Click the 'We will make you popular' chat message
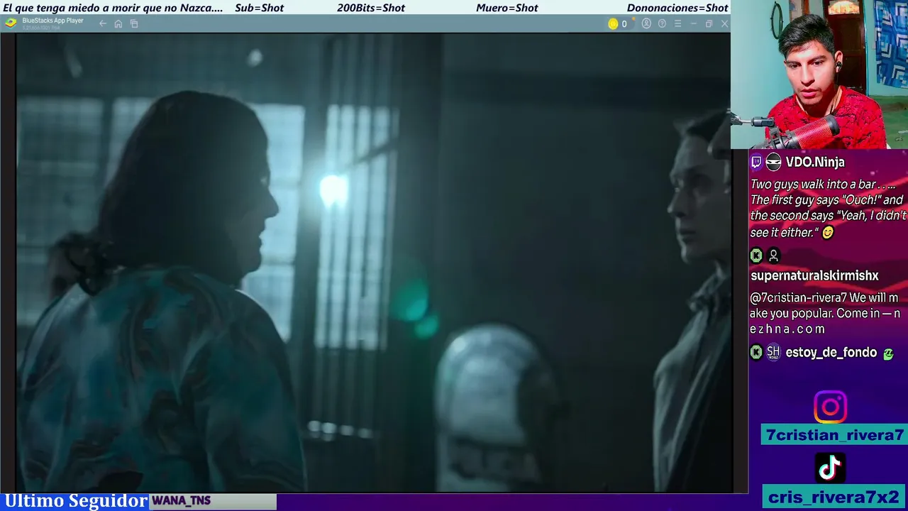The height and width of the screenshot is (511, 908). click(824, 313)
